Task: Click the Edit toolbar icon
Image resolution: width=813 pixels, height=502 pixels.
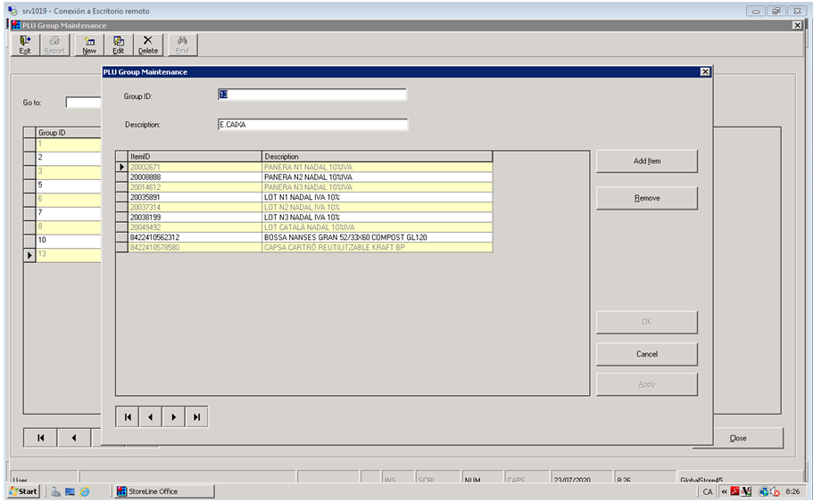Action: [118, 45]
